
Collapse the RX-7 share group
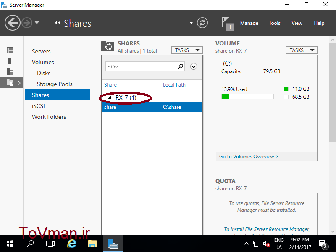pyautogui.click(x=110, y=97)
